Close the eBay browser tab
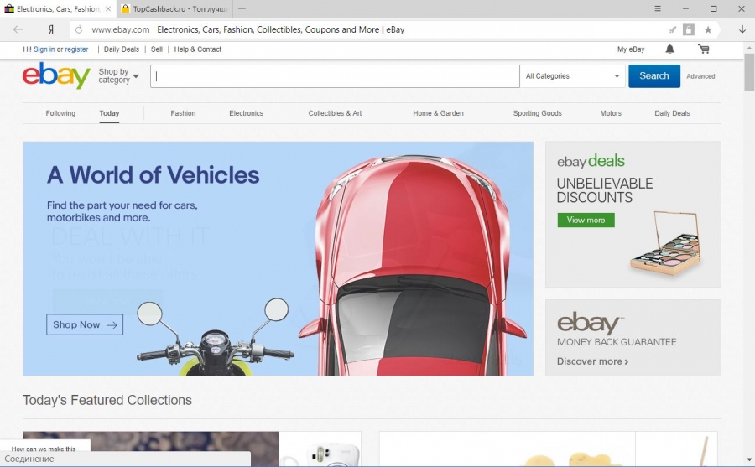The image size is (755, 467). (108, 8)
